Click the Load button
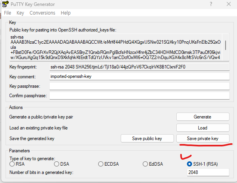The width and height of the screenshot is (237, 183). pyautogui.click(x=203, y=128)
